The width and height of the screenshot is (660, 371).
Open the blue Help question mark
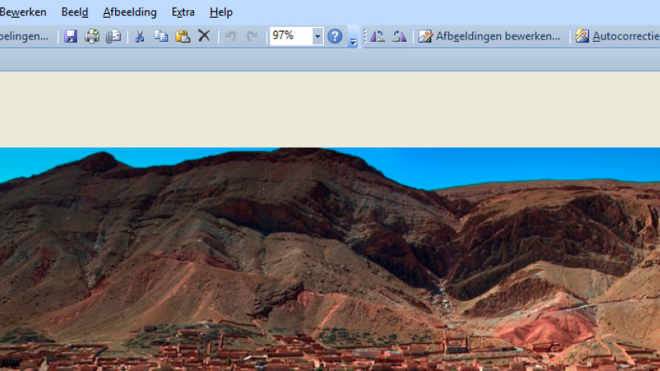tap(335, 36)
